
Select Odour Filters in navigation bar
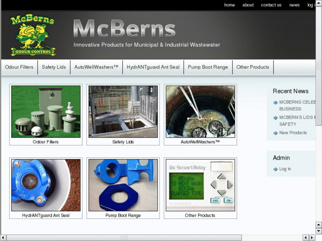[19, 67]
